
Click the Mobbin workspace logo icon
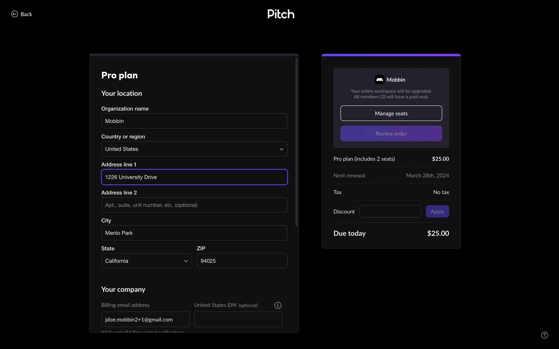[379, 80]
